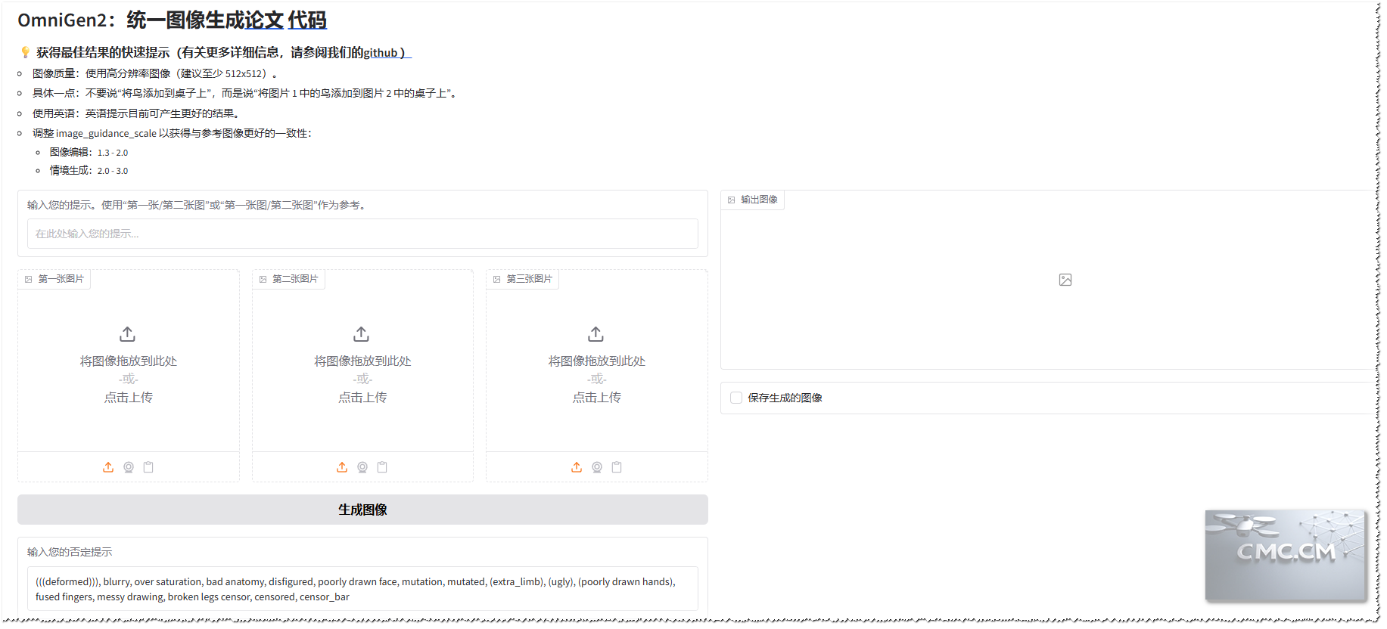Screen dimensions: 1387x629
Task: Click the 将图像拖放到此处 text in 第二张图片
Action: (362, 361)
